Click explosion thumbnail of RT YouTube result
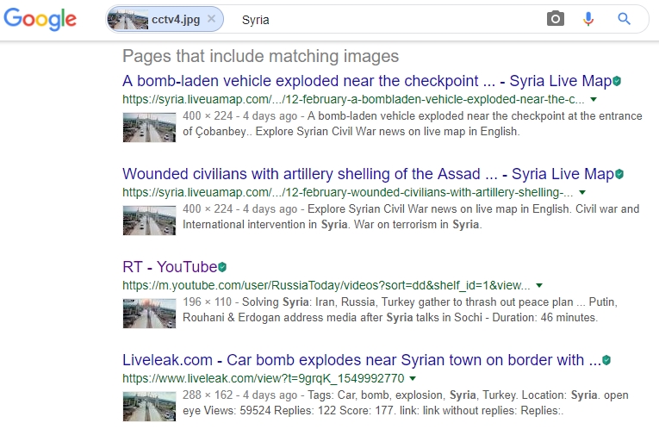Viewport: 659px width, 429px height. (x=149, y=314)
